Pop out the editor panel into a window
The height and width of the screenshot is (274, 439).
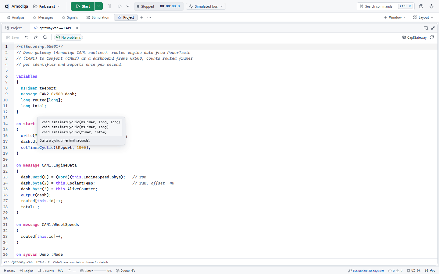click(426, 28)
